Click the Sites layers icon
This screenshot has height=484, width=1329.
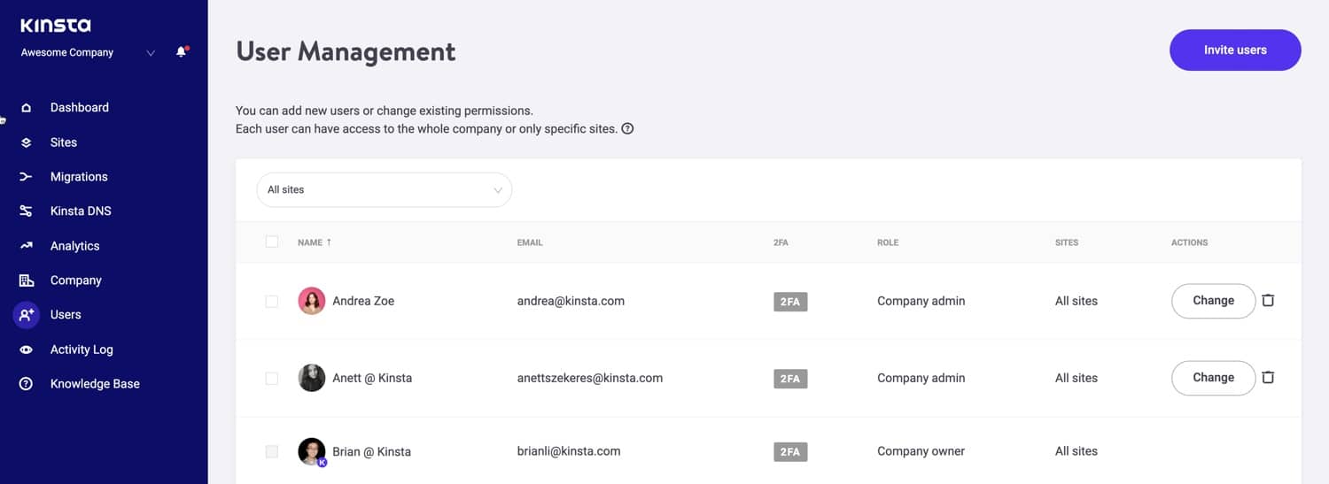click(26, 142)
